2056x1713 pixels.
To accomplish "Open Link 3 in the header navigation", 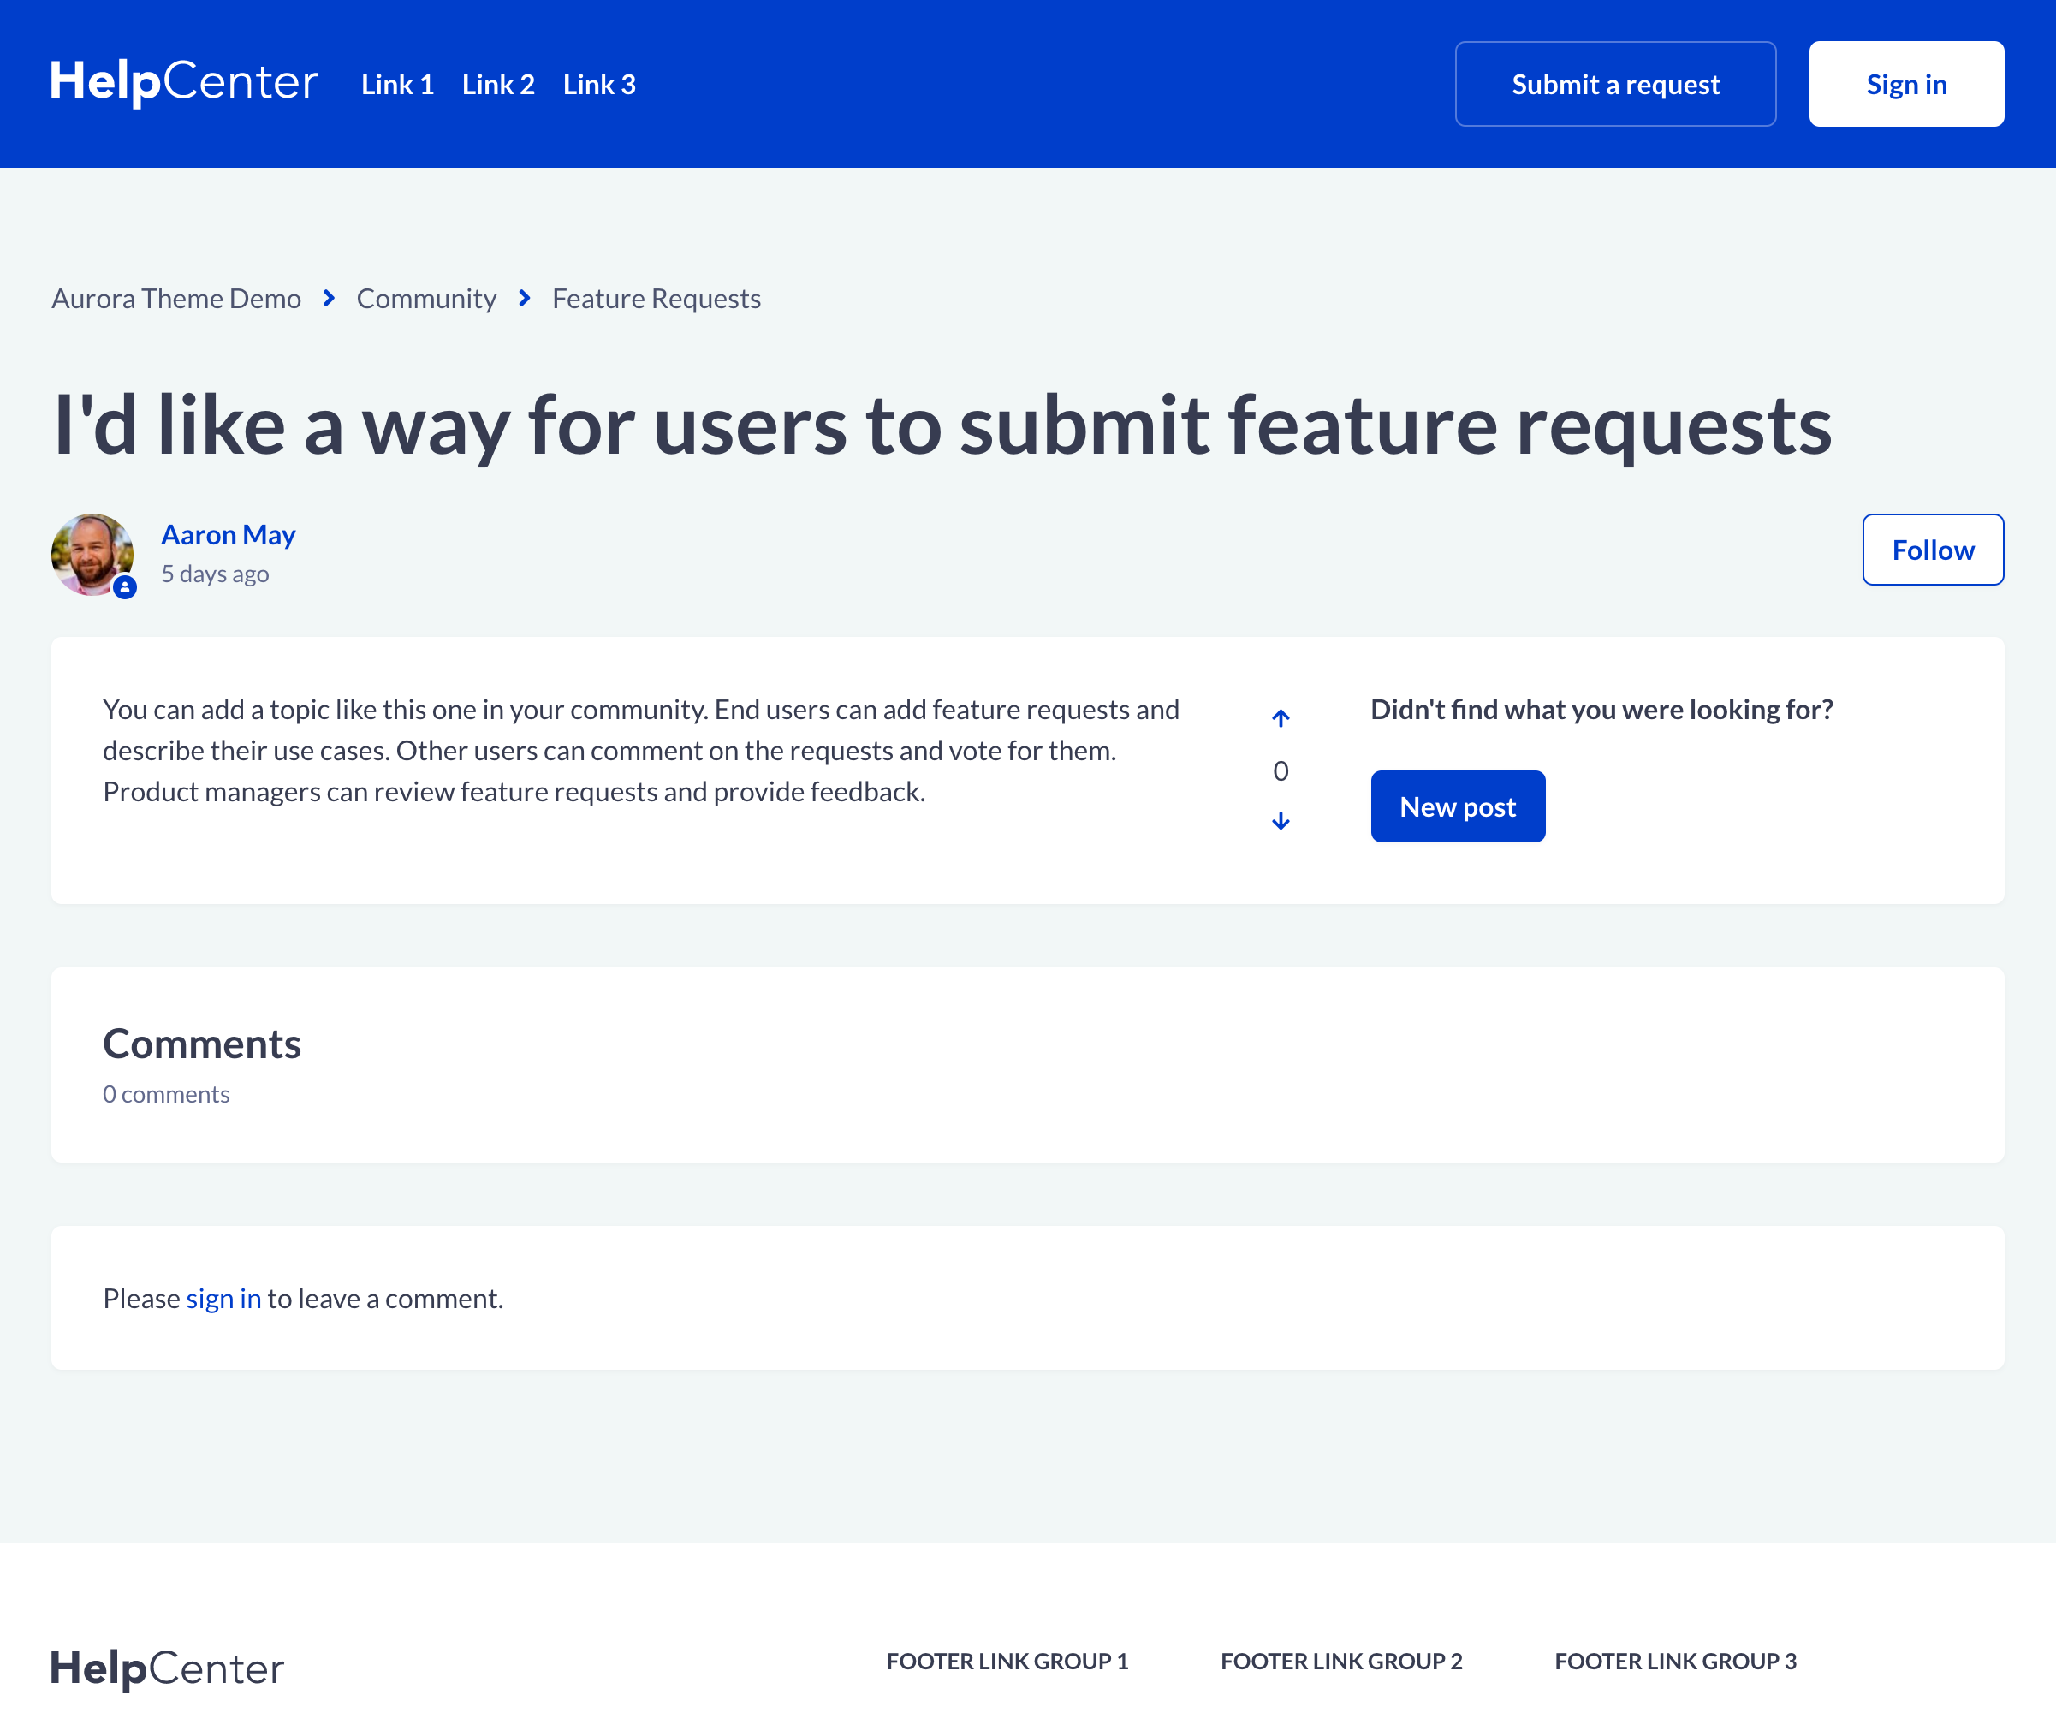I will coord(598,84).
